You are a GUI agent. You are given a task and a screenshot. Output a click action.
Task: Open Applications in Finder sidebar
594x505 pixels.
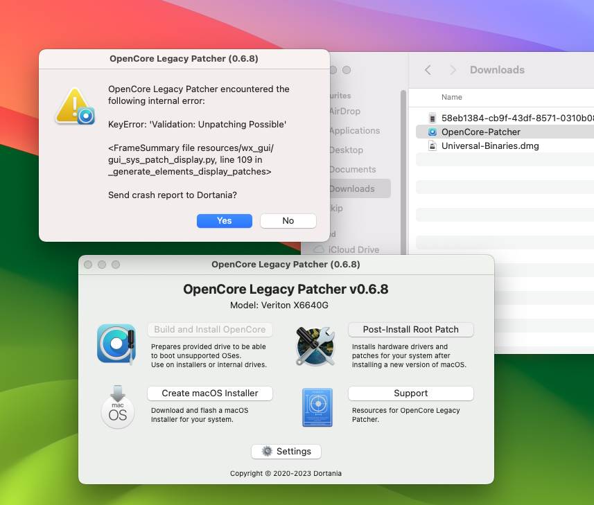pyautogui.click(x=354, y=131)
